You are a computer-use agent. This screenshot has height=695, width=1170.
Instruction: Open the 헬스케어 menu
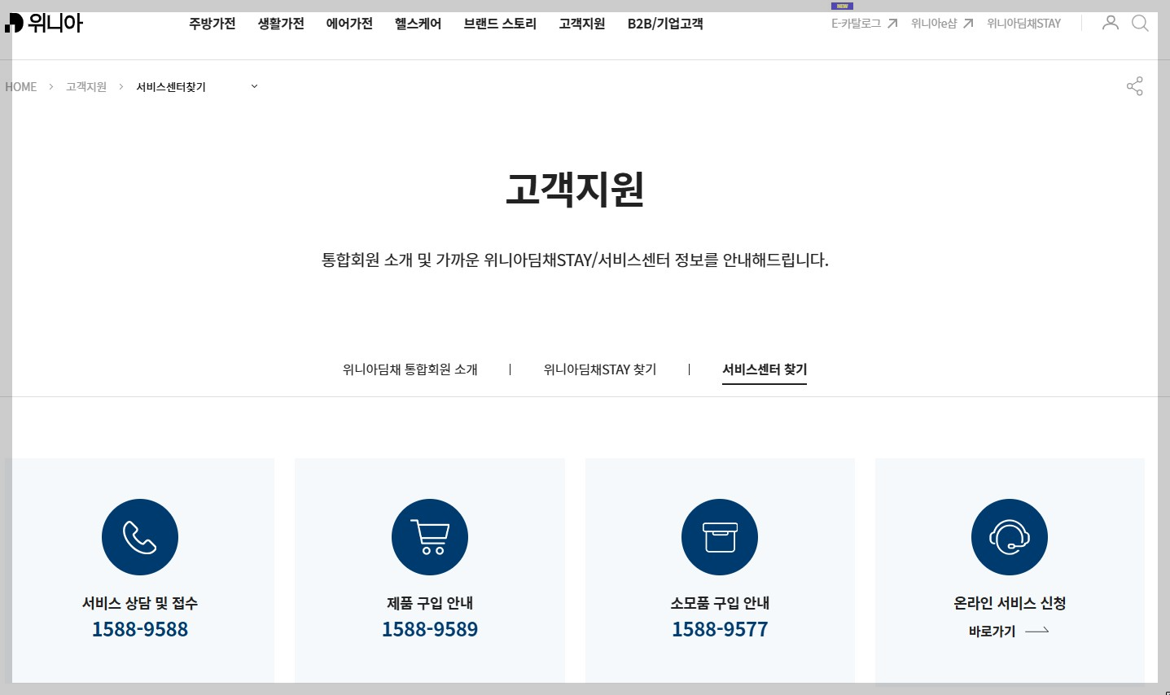pyautogui.click(x=418, y=24)
